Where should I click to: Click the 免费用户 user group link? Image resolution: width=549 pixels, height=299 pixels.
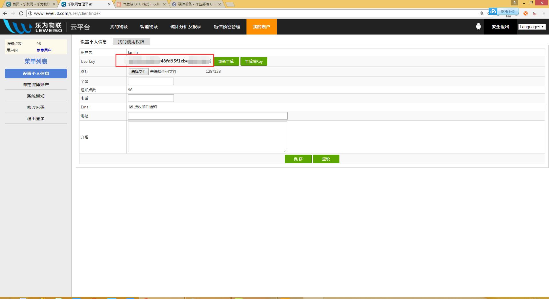coord(44,50)
